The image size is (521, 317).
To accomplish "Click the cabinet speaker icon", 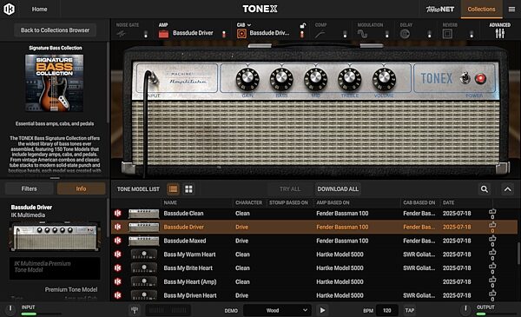I will pos(241,34).
